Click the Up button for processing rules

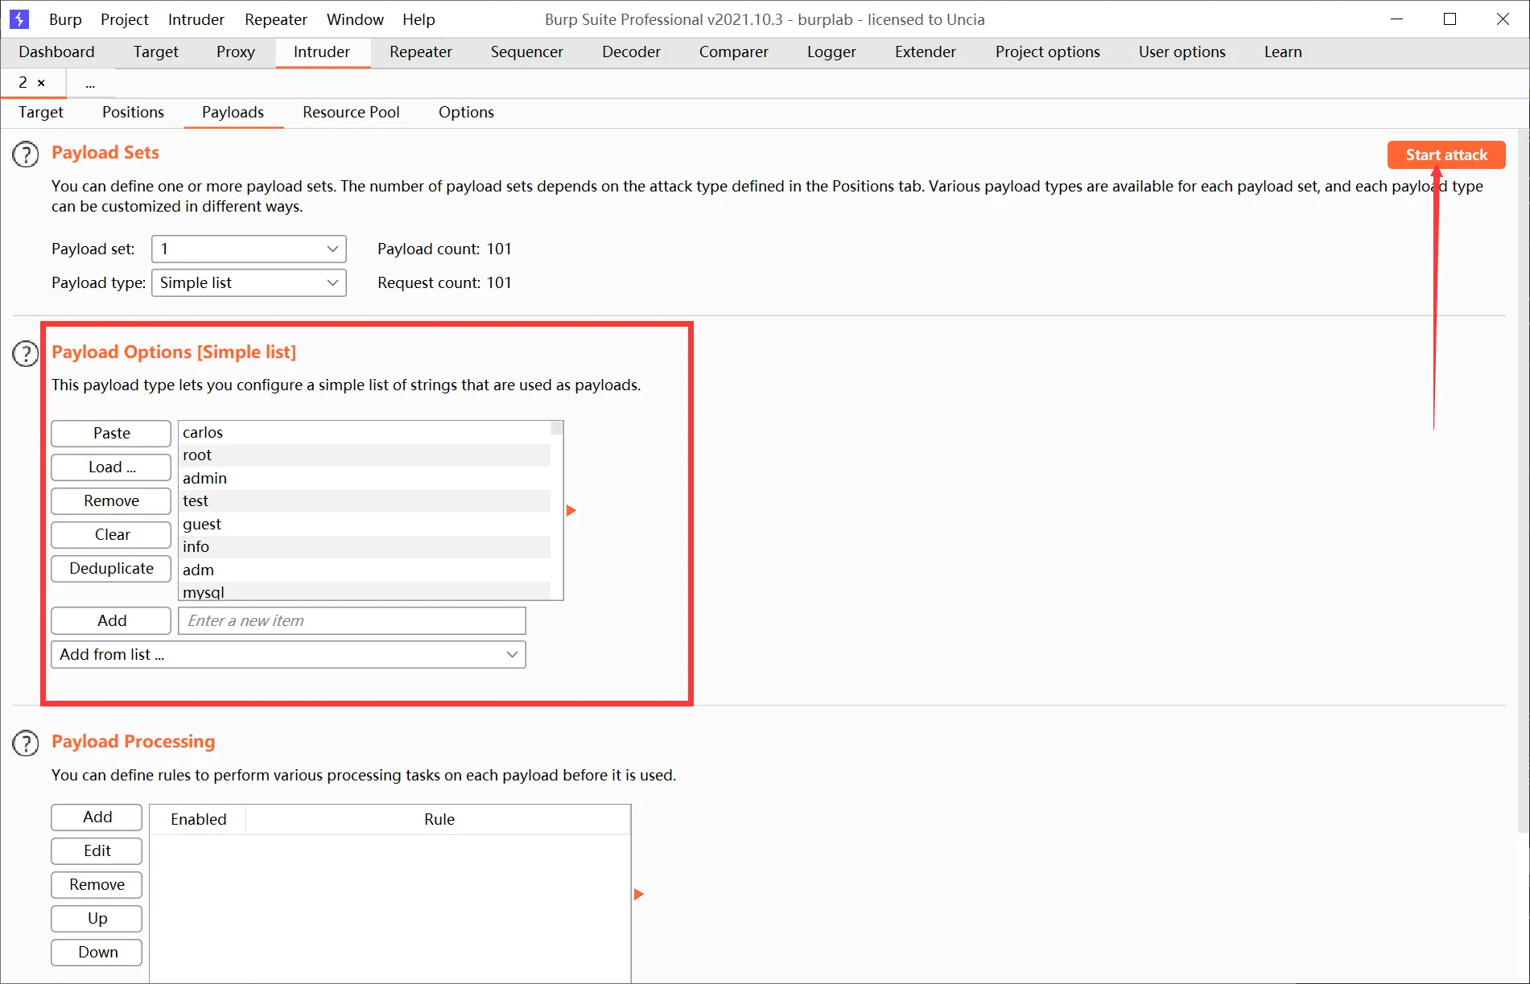click(97, 919)
